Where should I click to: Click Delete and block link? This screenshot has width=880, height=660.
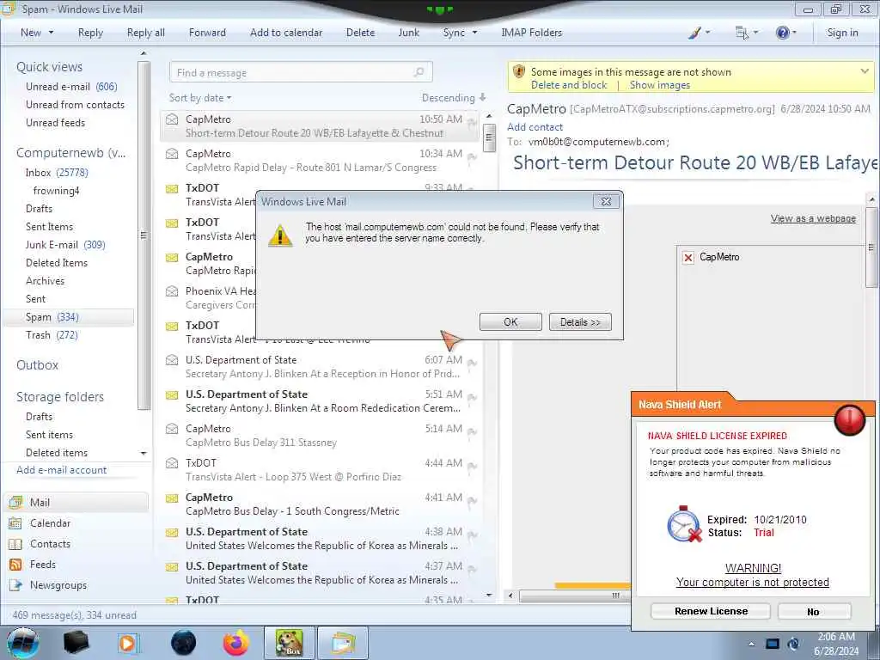569,85
